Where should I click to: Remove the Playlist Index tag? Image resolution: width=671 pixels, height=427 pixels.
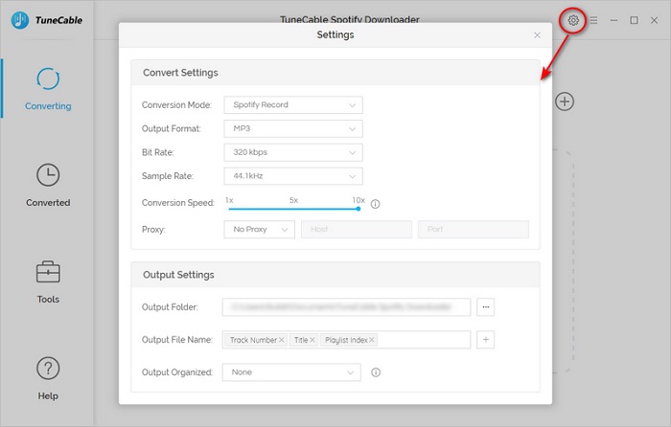coord(372,340)
